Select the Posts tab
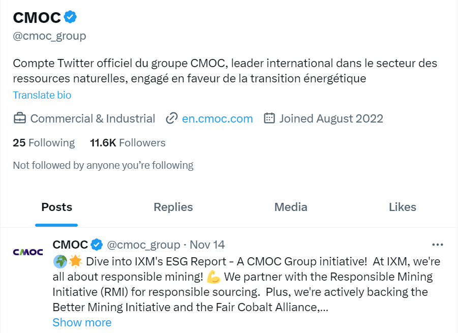 (x=56, y=207)
